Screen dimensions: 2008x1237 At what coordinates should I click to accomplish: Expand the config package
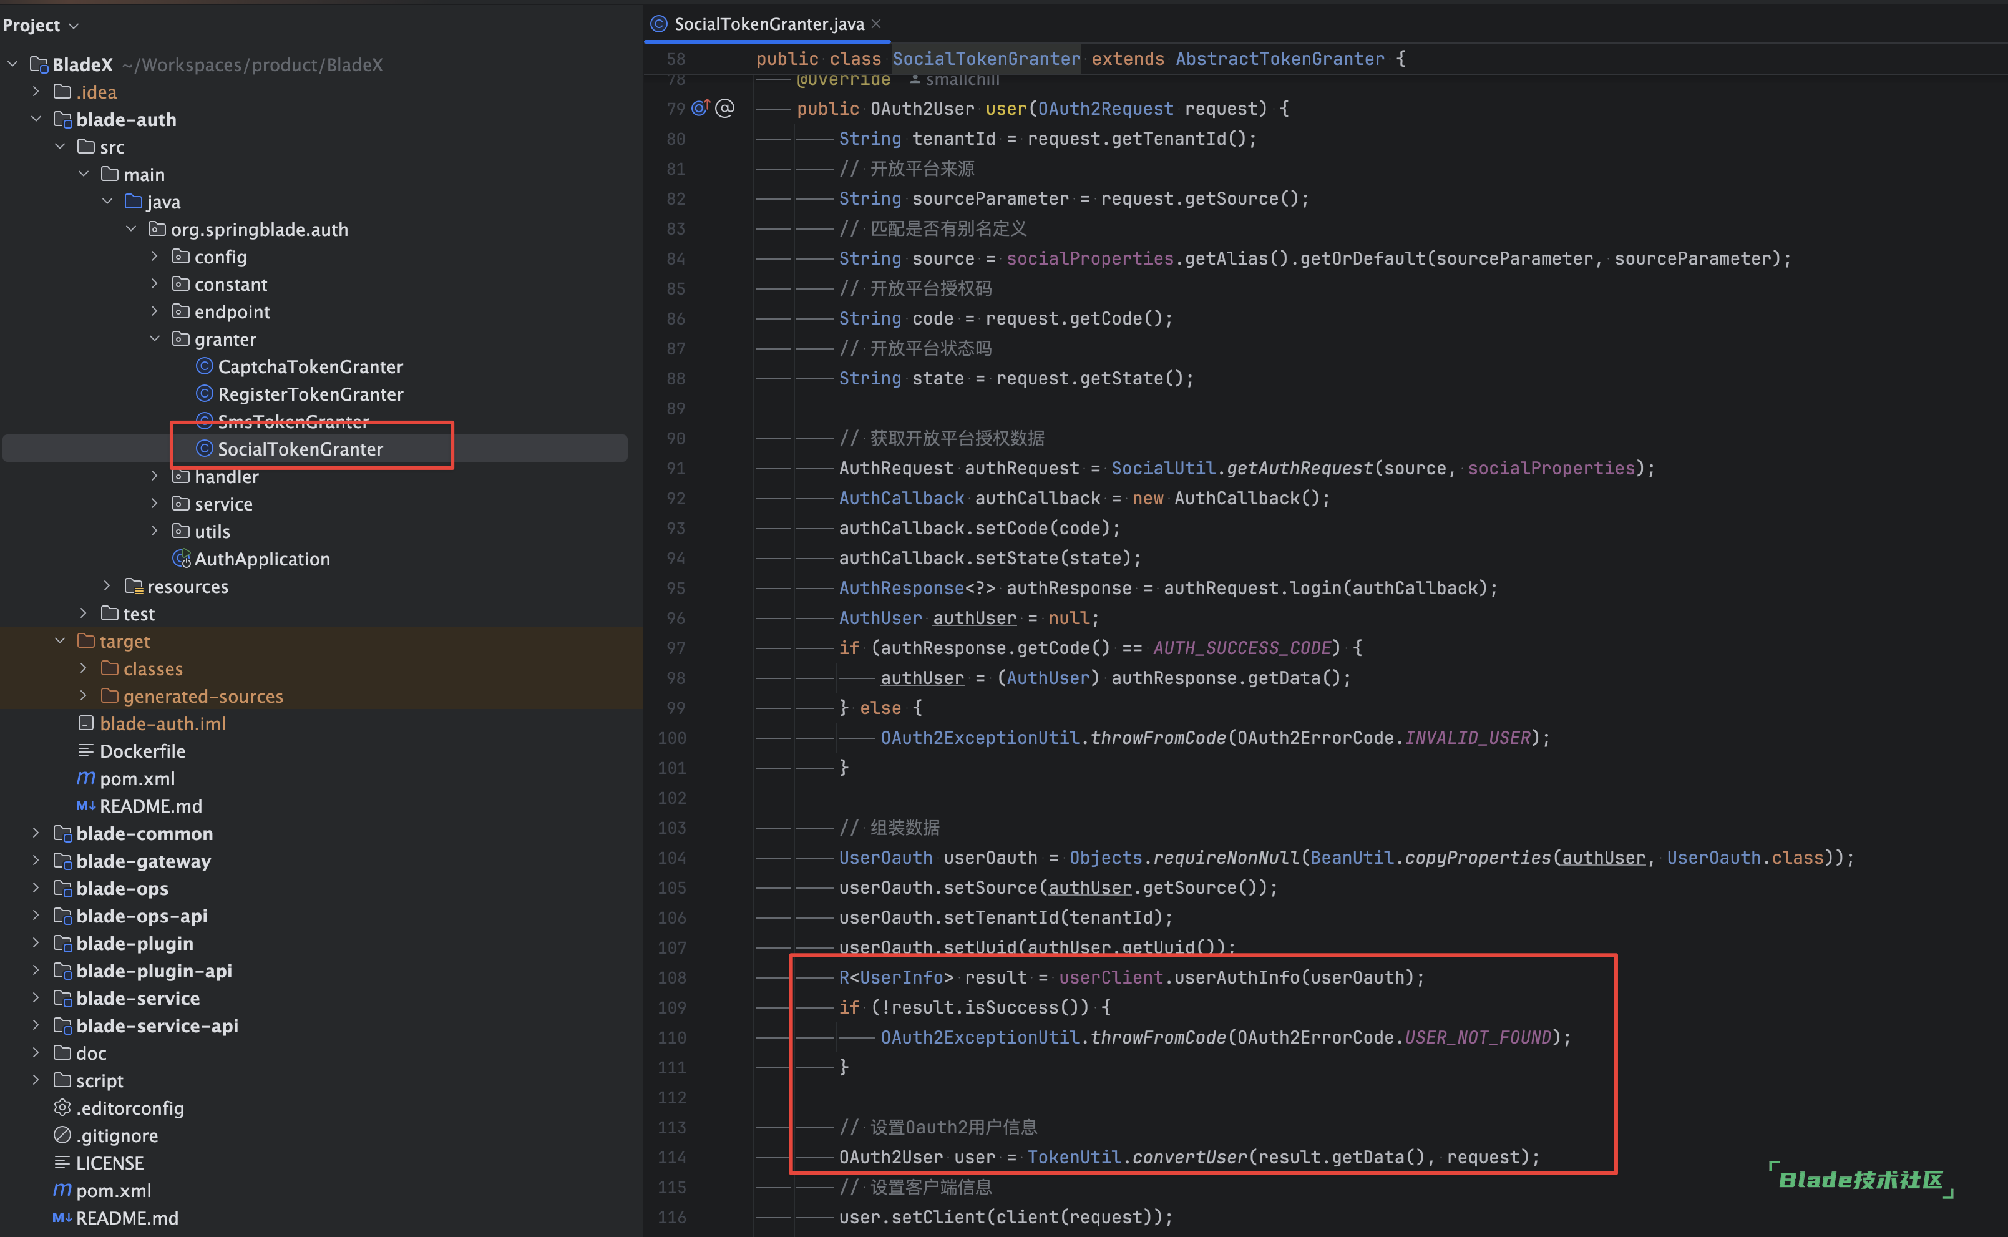(155, 256)
